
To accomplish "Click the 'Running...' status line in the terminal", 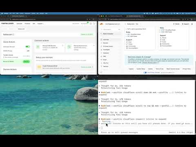I will click(107, 121).
